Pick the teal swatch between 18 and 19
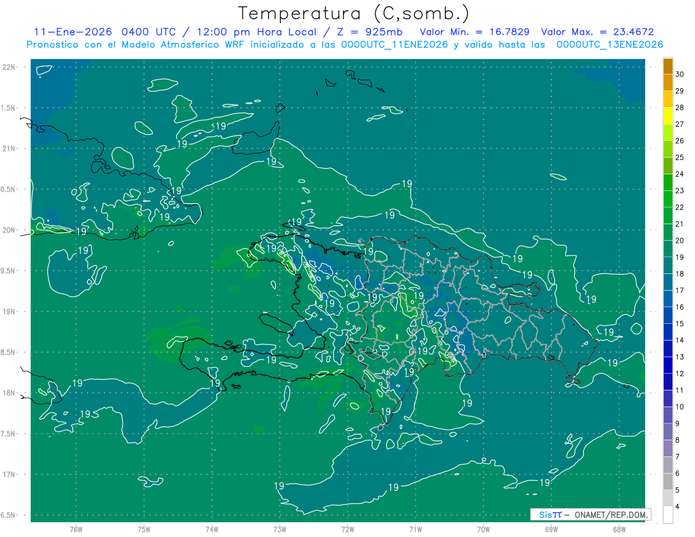695x537 pixels. pos(668,265)
